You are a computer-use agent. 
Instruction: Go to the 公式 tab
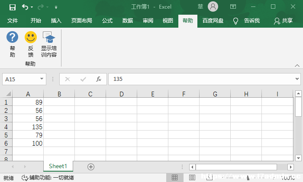(x=107, y=21)
